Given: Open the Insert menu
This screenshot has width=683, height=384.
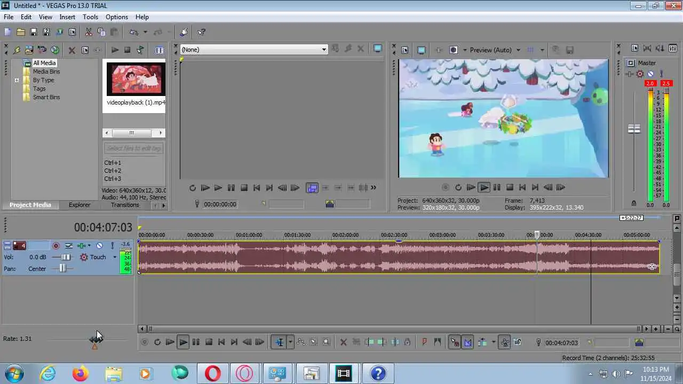Looking at the screenshot, I should pos(67,17).
